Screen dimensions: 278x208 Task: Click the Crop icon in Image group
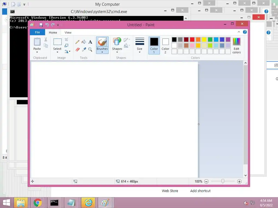(x=66, y=39)
